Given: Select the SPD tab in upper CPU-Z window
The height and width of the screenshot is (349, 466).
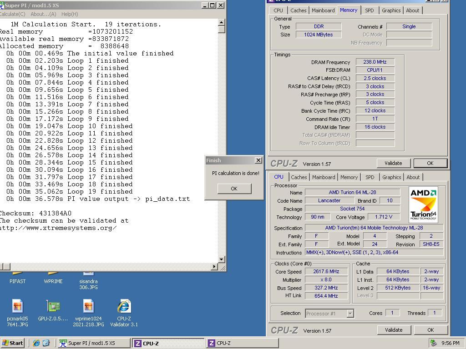Looking at the screenshot, I should [x=369, y=10].
